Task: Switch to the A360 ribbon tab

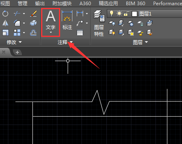Action: click(x=85, y=4)
